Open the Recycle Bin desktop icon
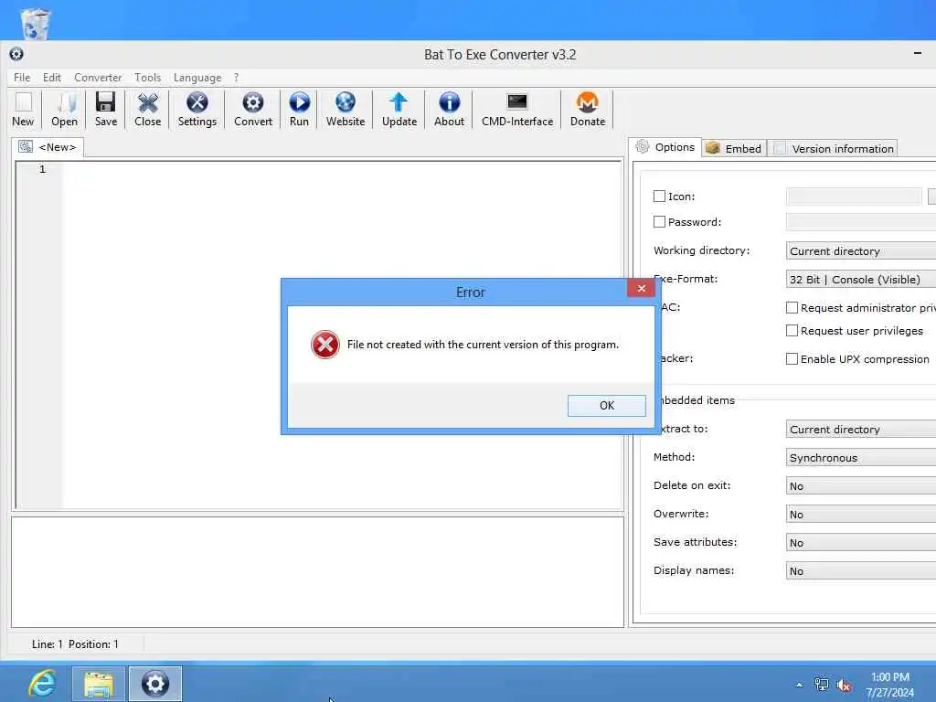This screenshot has width=936, height=702. pos(36,24)
